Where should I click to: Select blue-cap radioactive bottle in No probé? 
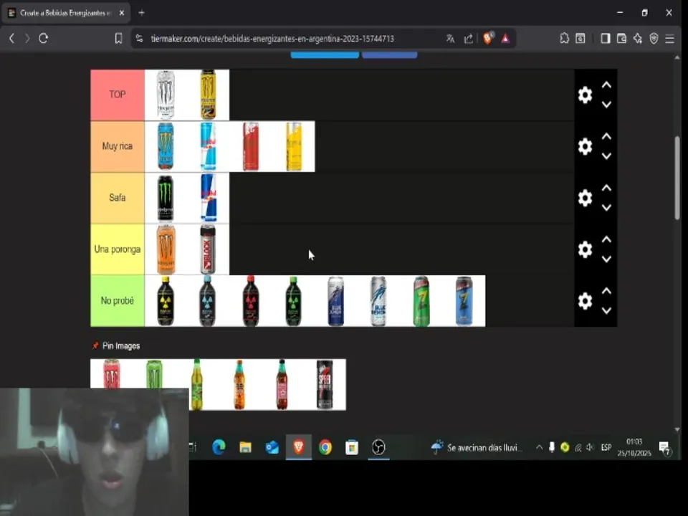click(208, 301)
